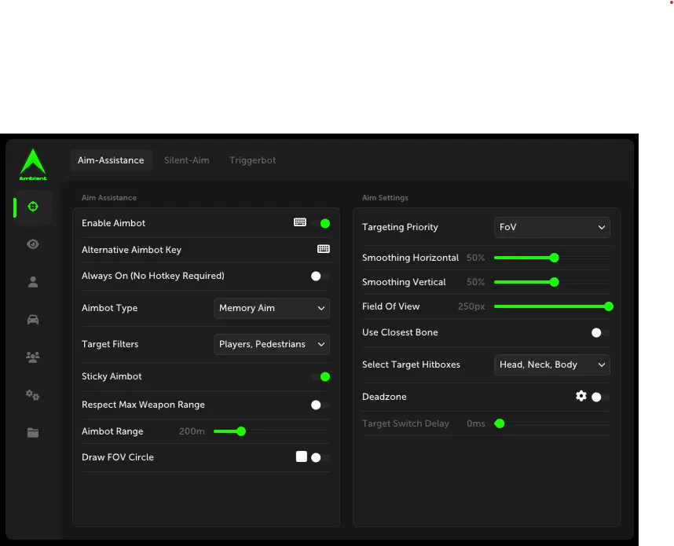674x546 pixels.
Task: Click the keyboard icon for Alternative Aimbot Key
Action: (x=323, y=249)
